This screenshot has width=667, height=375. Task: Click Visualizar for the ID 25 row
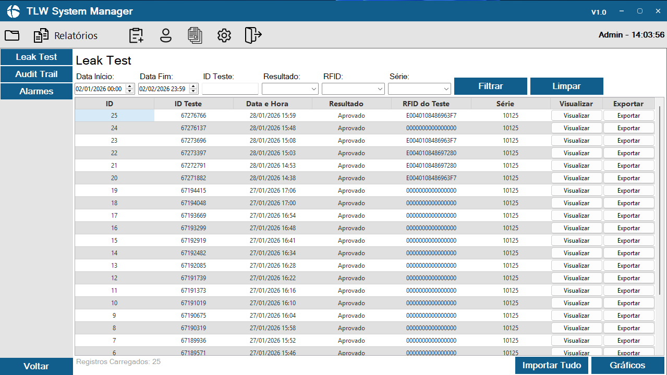576,116
